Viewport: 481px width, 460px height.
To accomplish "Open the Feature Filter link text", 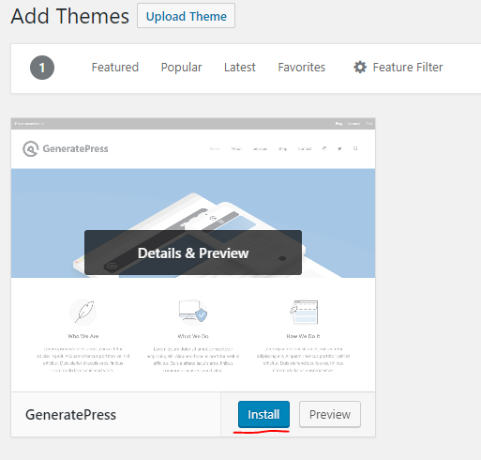I will (408, 68).
